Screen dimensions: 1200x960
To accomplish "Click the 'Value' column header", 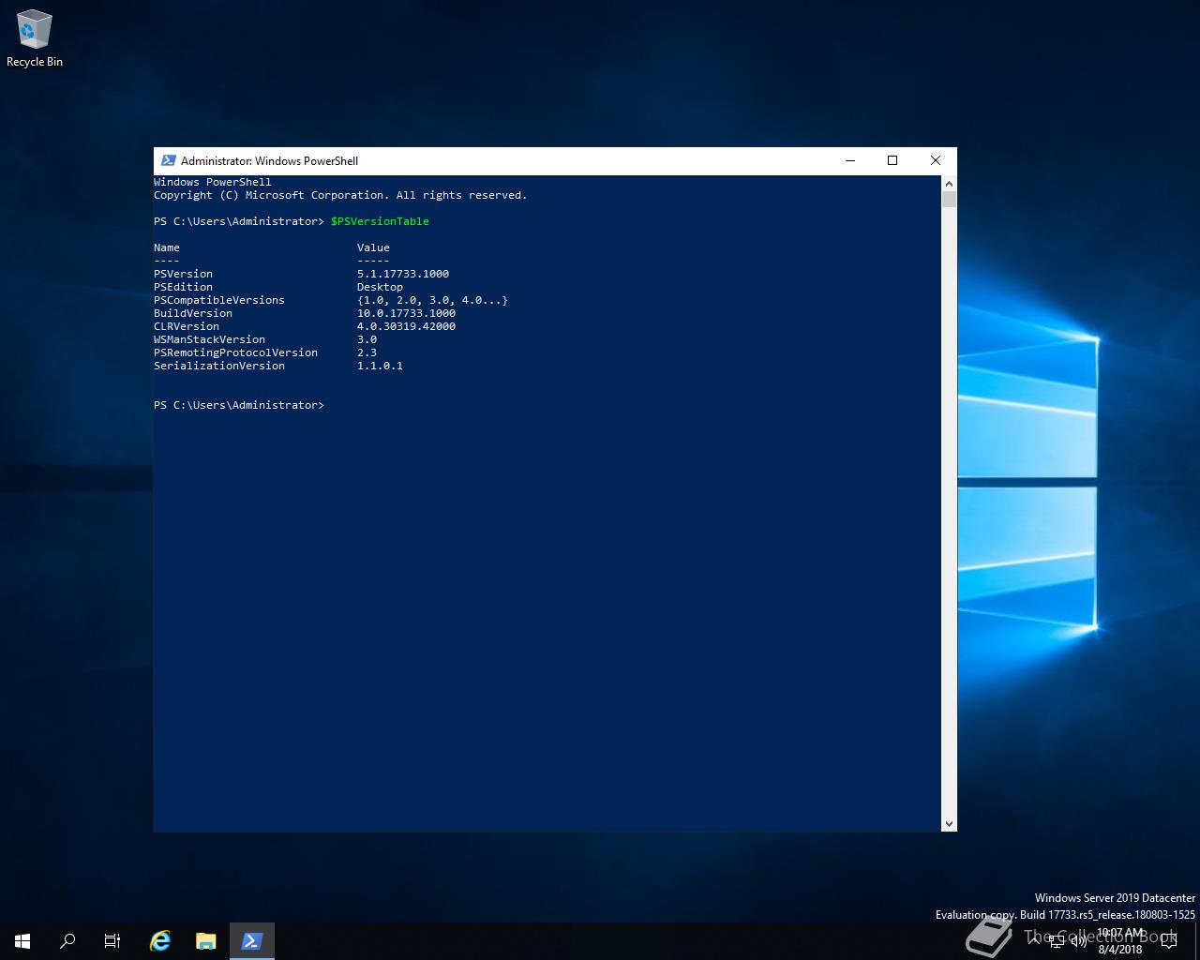I will pyautogui.click(x=373, y=247).
